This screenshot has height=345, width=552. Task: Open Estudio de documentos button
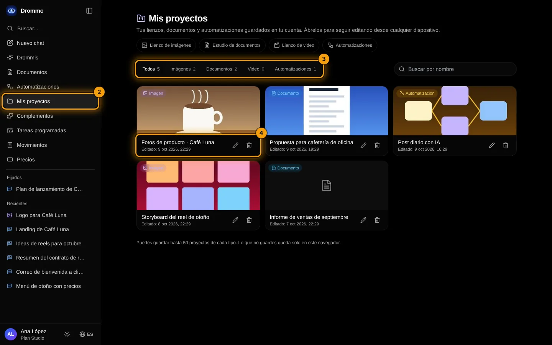pyautogui.click(x=232, y=45)
